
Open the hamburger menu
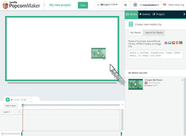(x=125, y=5)
